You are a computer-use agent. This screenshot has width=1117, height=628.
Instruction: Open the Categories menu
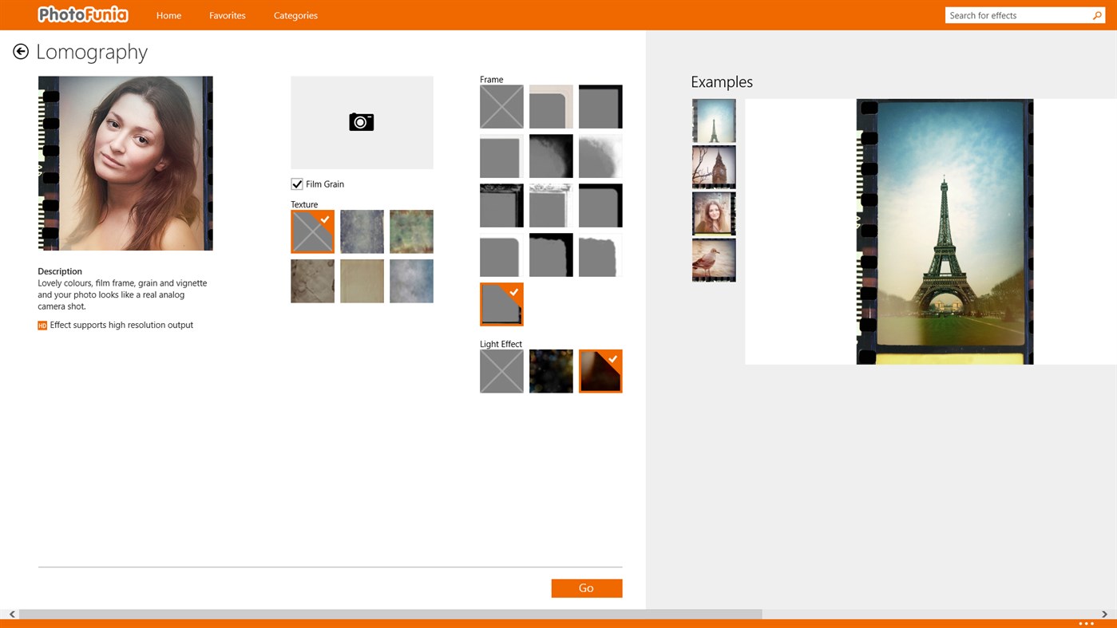click(x=295, y=15)
